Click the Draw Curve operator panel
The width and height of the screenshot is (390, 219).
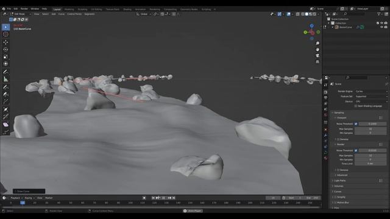tap(29, 192)
